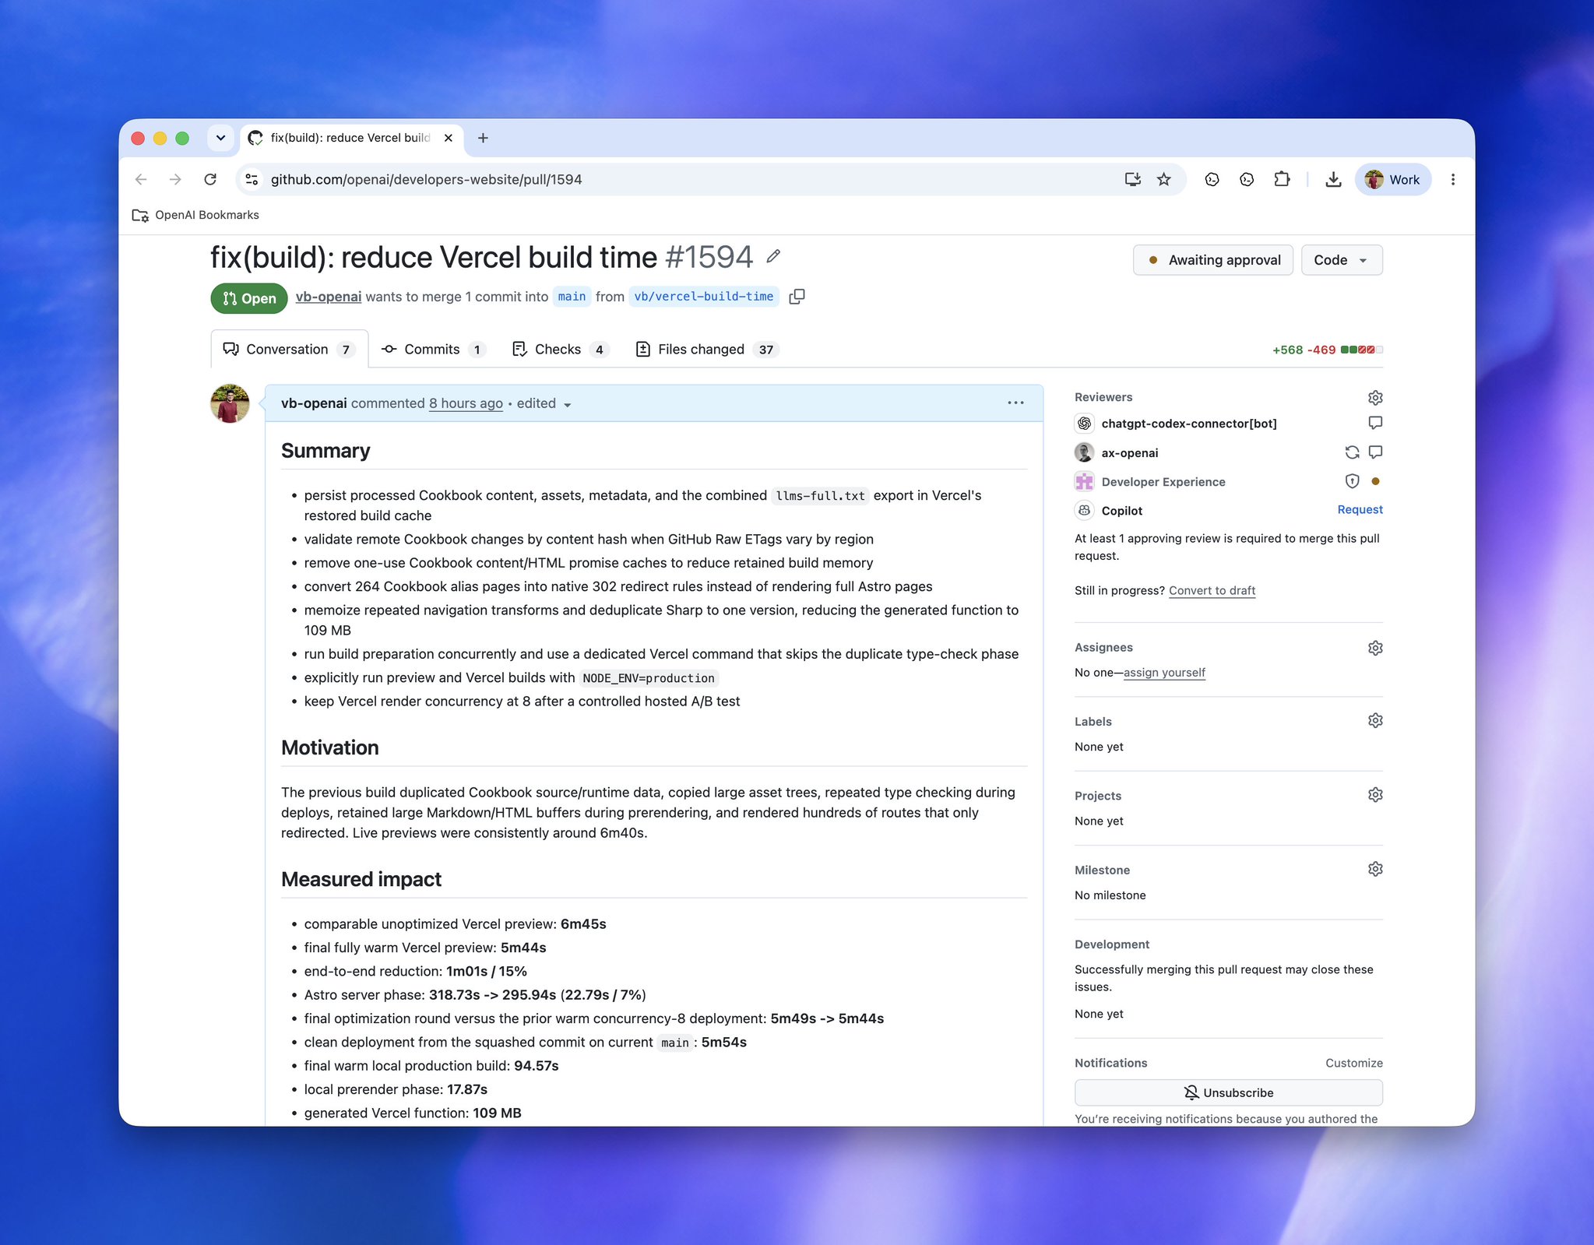Viewport: 1594px width, 1245px height.
Task: Reload the browser page
Action: 210,179
